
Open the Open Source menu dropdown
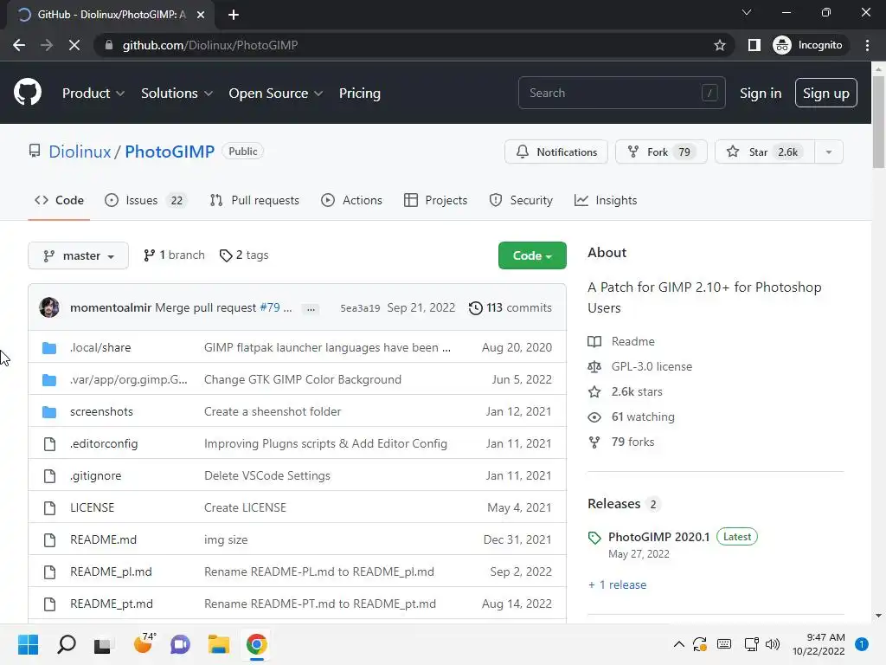(x=276, y=94)
